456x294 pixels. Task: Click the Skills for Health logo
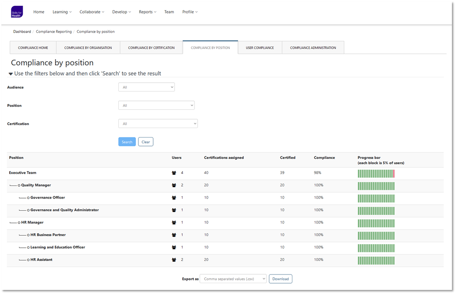click(17, 12)
